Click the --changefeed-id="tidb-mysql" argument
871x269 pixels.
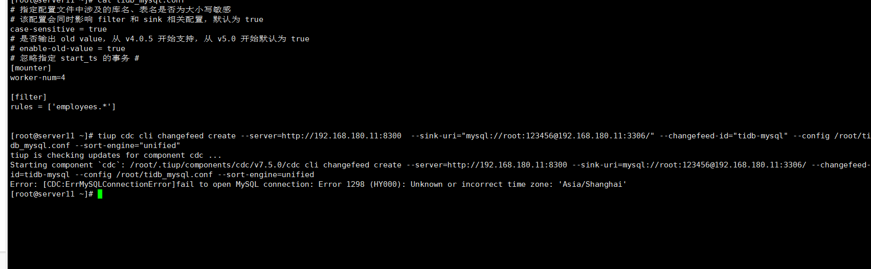click(x=724, y=136)
